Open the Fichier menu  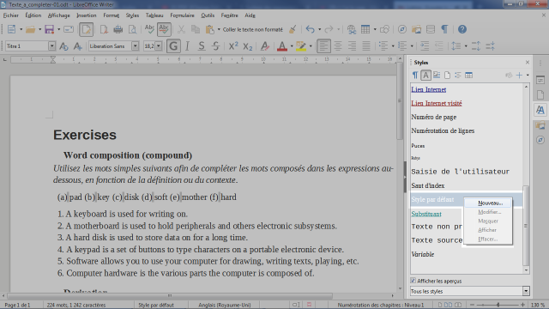11,15
